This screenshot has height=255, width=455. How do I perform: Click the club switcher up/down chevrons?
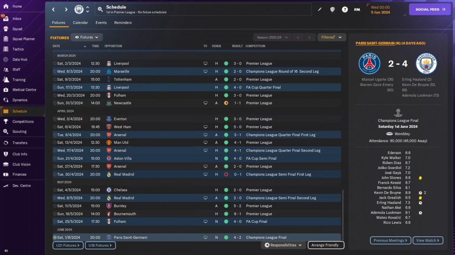click(87, 9)
